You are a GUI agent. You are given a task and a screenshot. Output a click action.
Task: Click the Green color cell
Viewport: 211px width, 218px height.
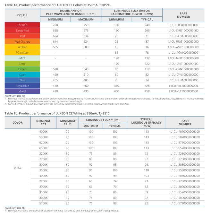[x=22, y=69]
